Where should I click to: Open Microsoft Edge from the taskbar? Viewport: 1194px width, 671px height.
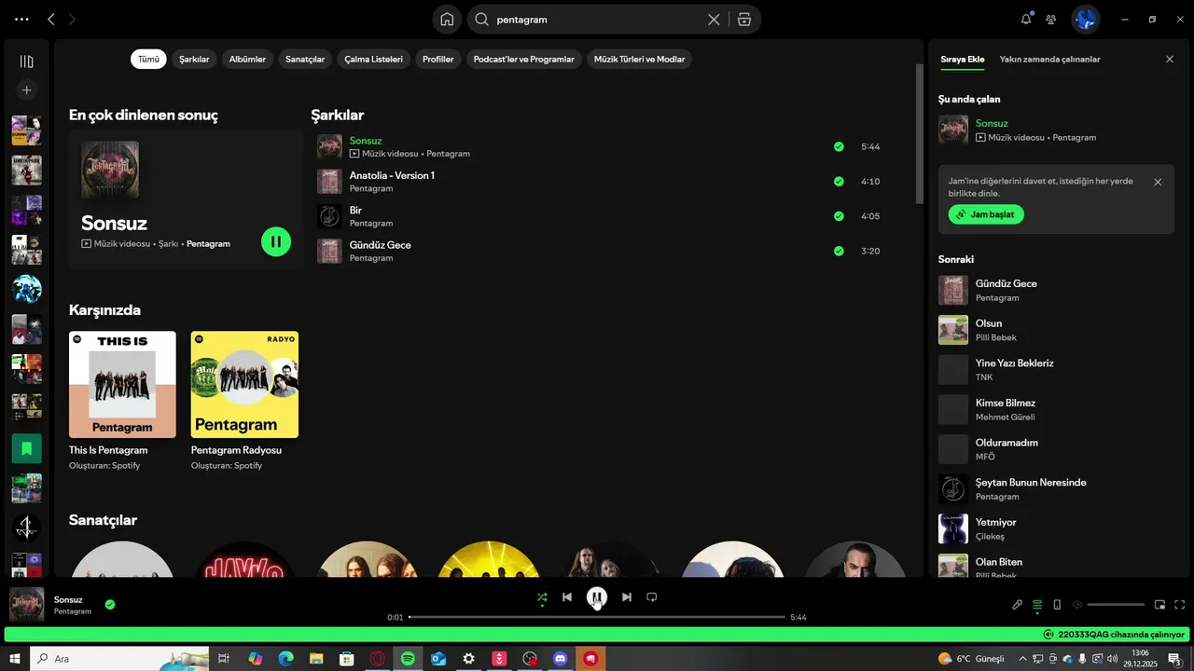pyautogui.click(x=285, y=659)
